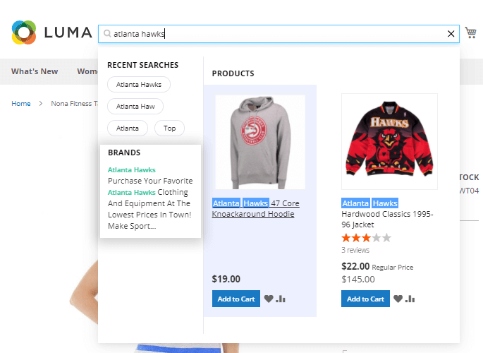Open the What's New menu

pyautogui.click(x=35, y=71)
